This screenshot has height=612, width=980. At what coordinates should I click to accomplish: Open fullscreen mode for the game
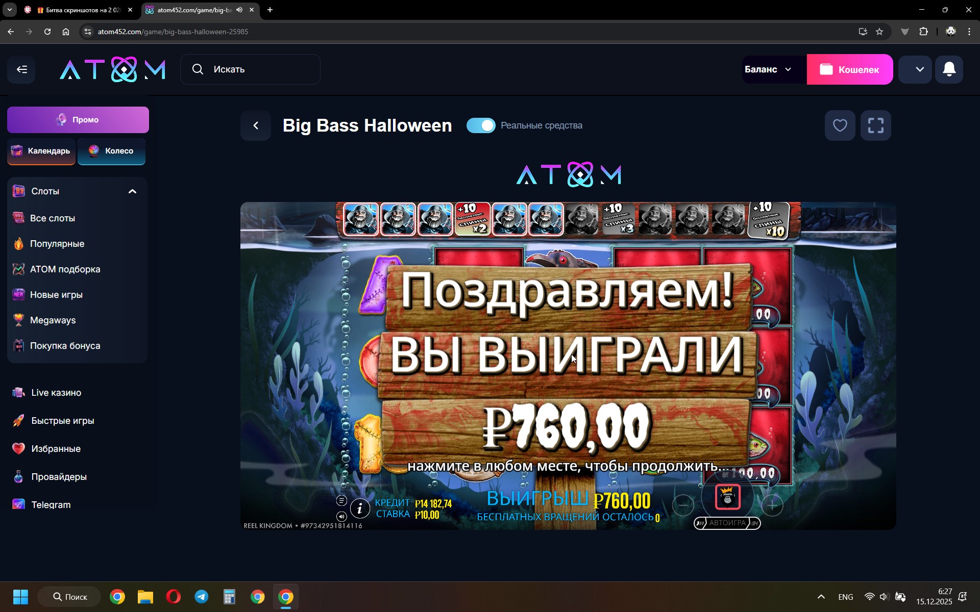(x=875, y=125)
